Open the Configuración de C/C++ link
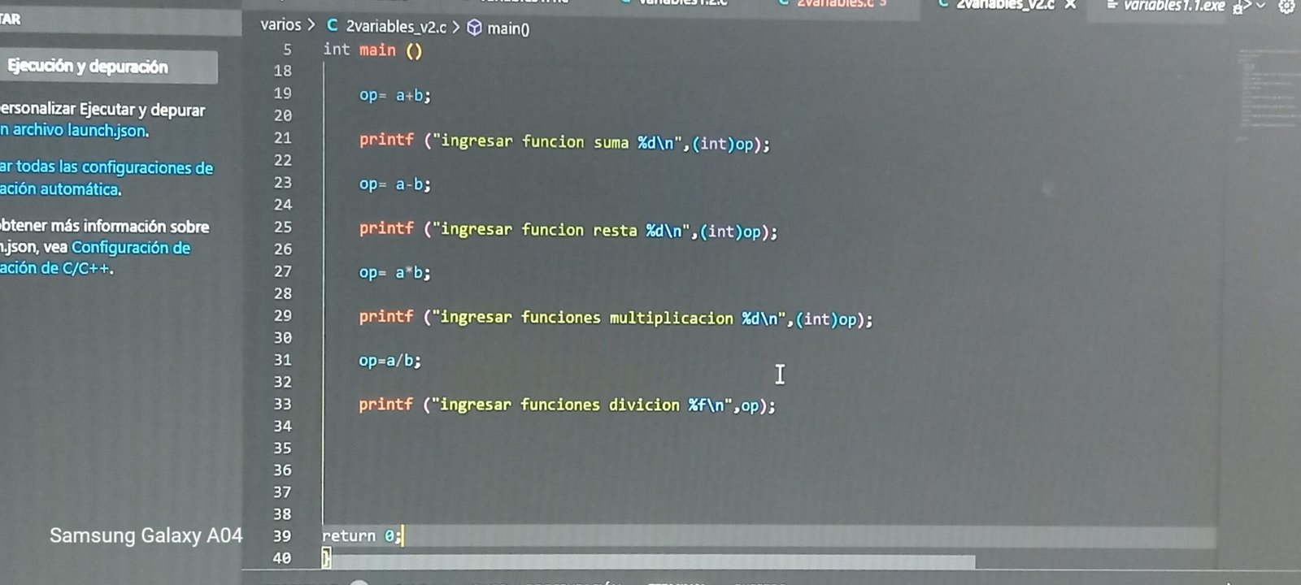This screenshot has width=1301, height=585. coord(130,248)
